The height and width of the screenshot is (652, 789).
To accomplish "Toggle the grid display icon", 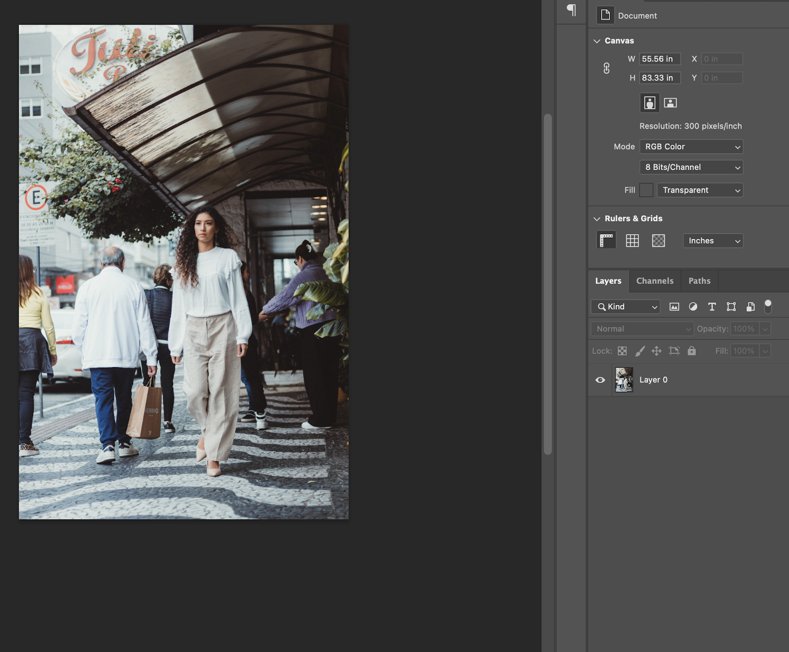I will click(x=632, y=240).
